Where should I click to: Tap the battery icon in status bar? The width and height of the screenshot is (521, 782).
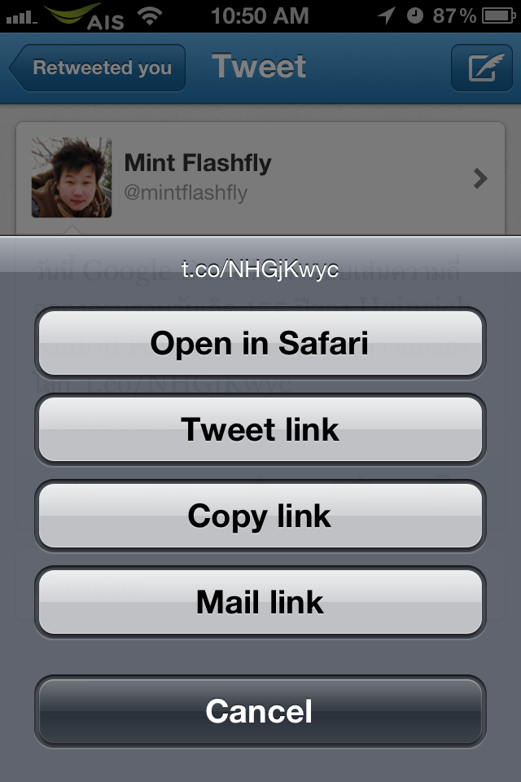point(499,16)
